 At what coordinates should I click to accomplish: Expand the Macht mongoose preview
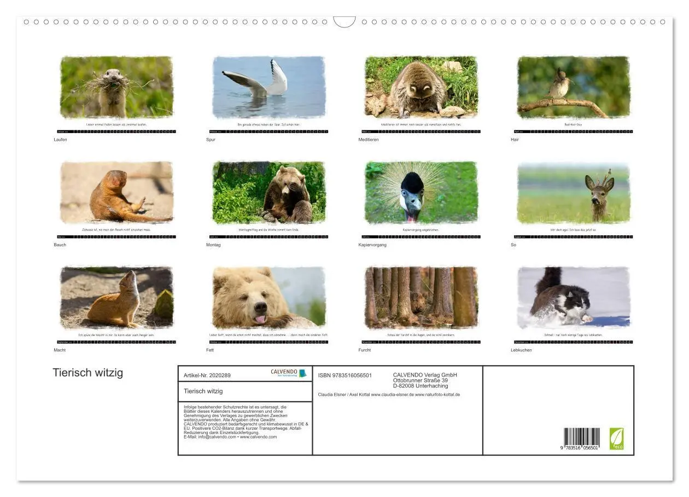[x=116, y=298]
